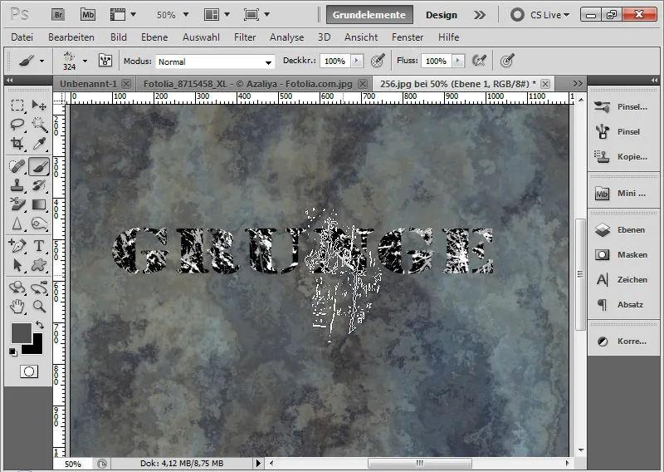Select the Gradient tool
The width and height of the screenshot is (664, 472).
pos(39,204)
